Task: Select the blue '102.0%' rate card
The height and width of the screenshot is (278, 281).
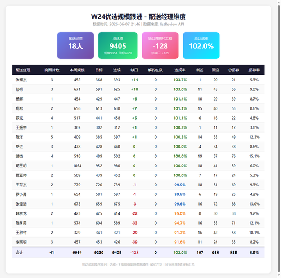Action: 201,45
